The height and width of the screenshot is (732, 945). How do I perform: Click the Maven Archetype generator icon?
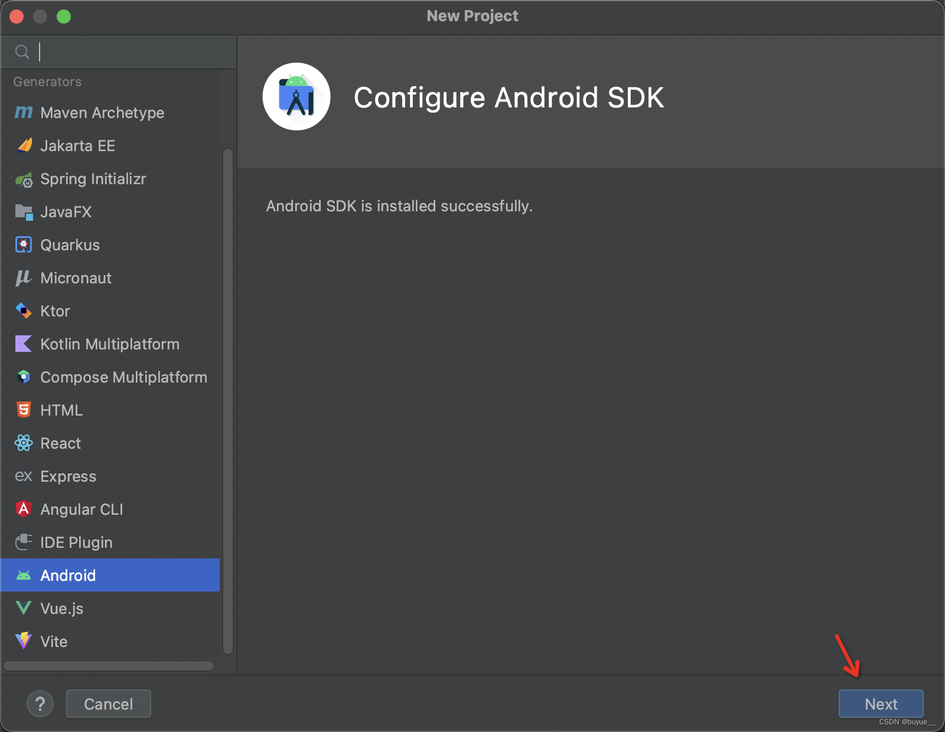[24, 112]
